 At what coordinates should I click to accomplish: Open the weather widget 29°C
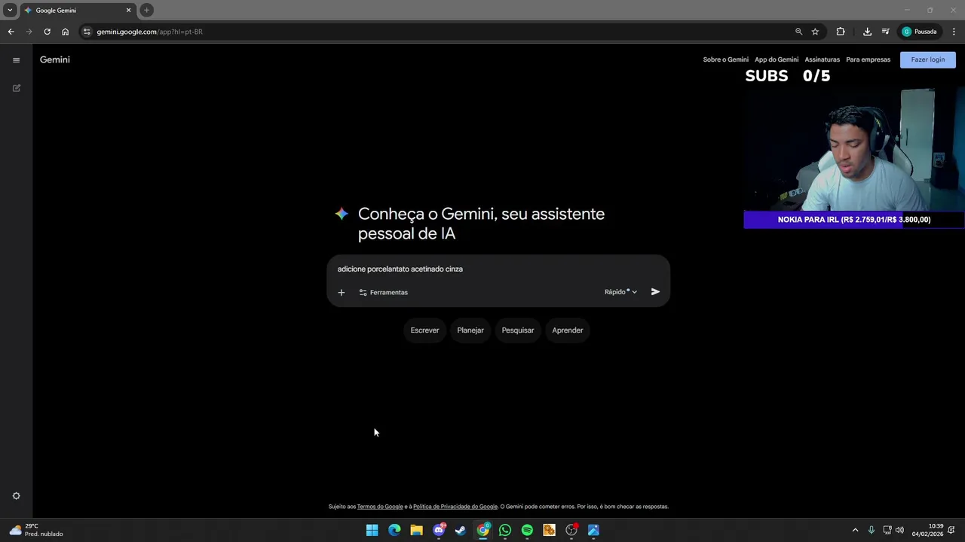tap(36, 530)
